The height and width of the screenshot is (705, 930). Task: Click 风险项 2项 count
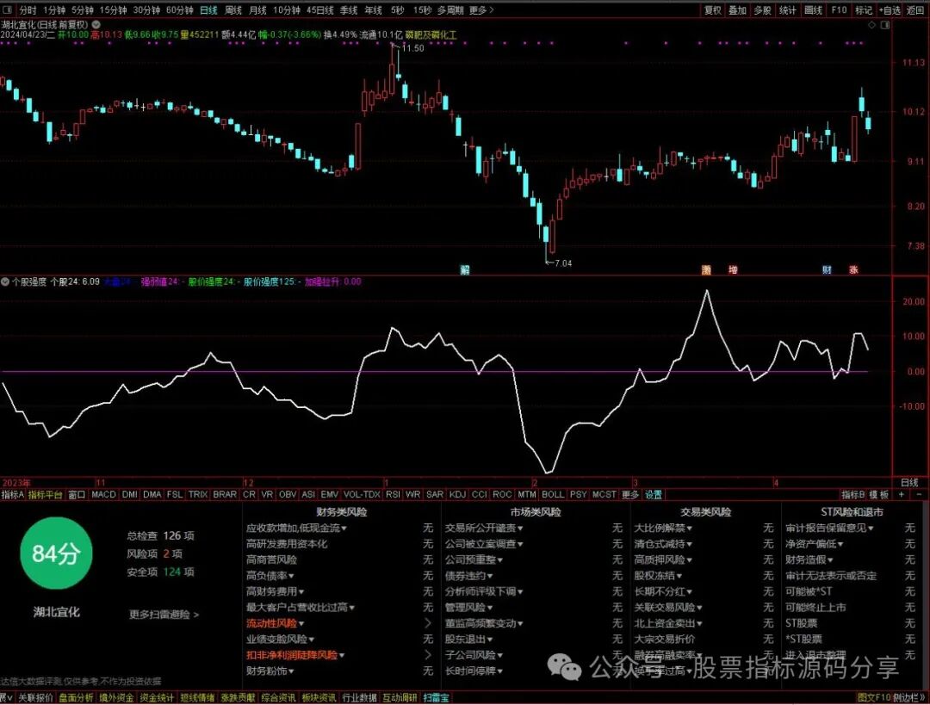[154, 553]
